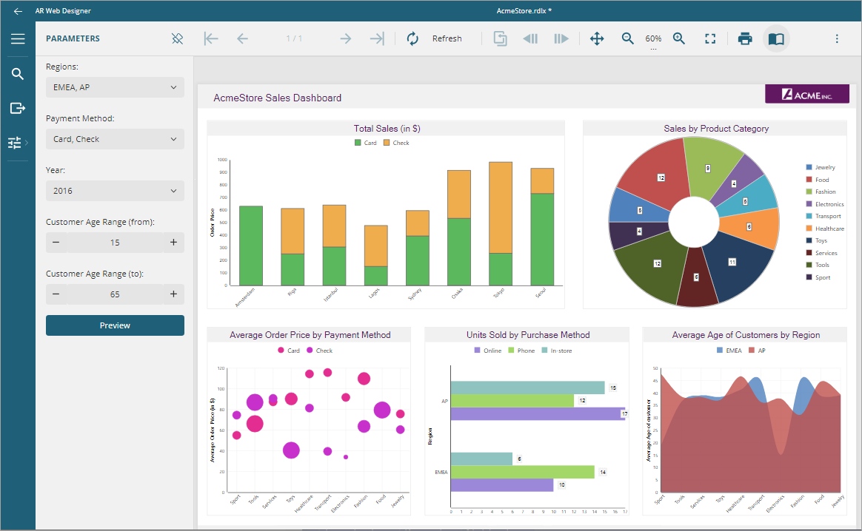The width and height of the screenshot is (862, 531).
Task: Open the Payment Method dropdown
Action: 115,139
